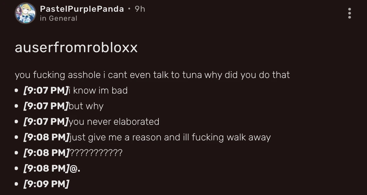
Task: Expand the post options via the kebab menu
Action: [350, 13]
